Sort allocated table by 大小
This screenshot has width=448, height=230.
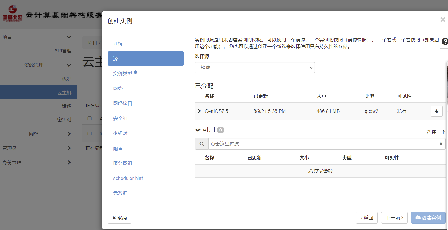click(321, 96)
